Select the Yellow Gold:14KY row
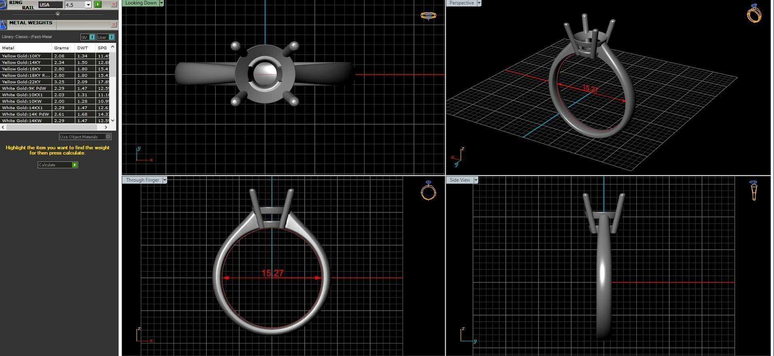The width and height of the screenshot is (774, 356). pyautogui.click(x=55, y=62)
